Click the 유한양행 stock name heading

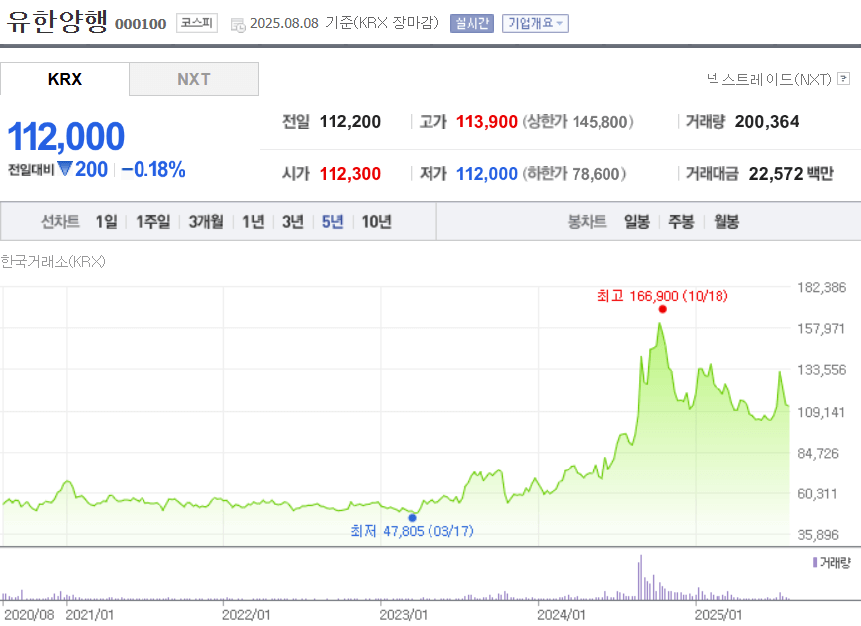(57, 22)
